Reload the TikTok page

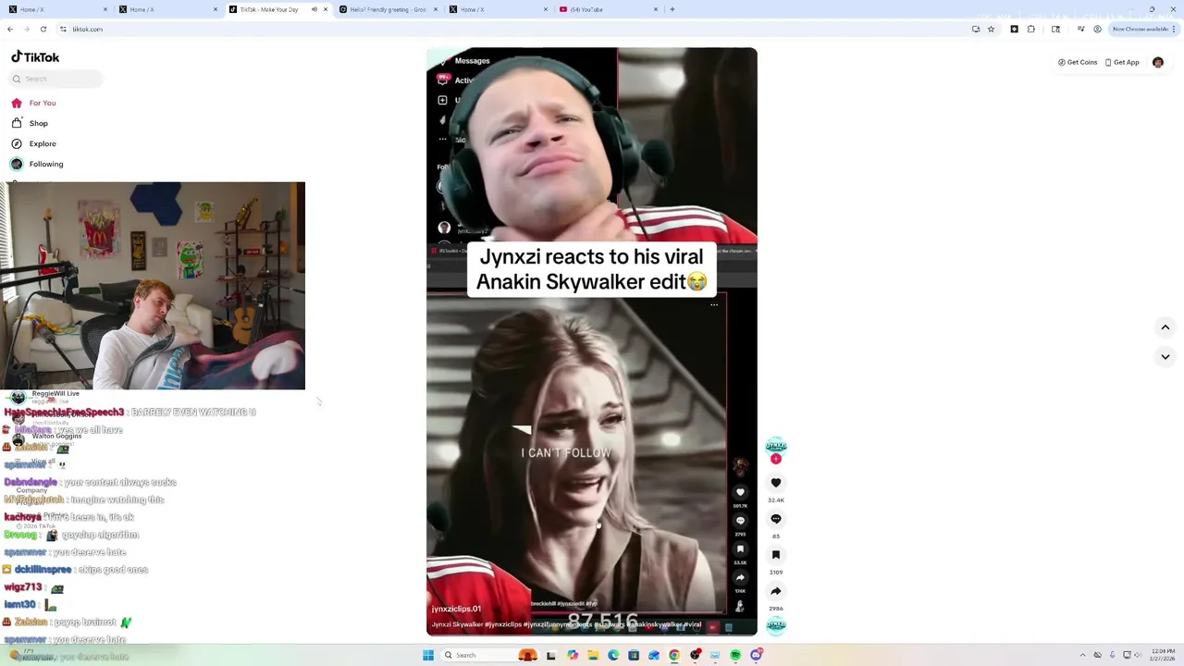(x=43, y=29)
